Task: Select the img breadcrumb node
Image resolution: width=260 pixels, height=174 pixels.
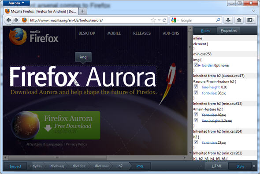Action: click(139, 166)
